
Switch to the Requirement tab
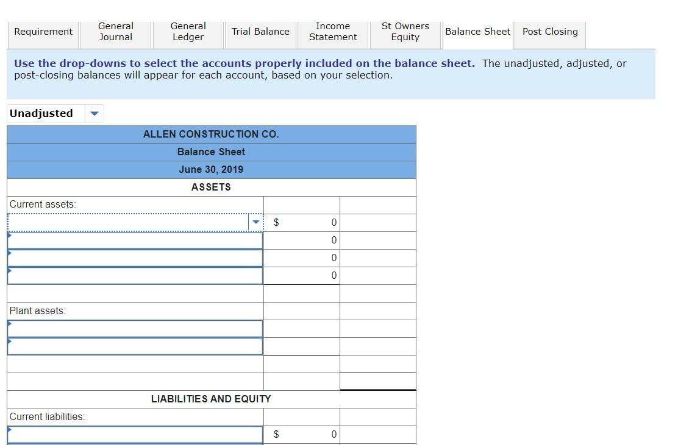pos(42,32)
